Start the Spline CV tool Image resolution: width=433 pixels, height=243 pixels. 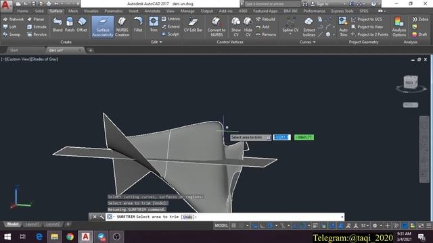coord(290,24)
